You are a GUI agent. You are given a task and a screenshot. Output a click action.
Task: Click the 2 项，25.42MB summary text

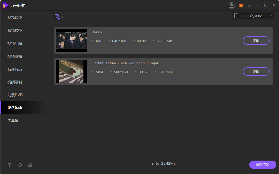(x=164, y=163)
